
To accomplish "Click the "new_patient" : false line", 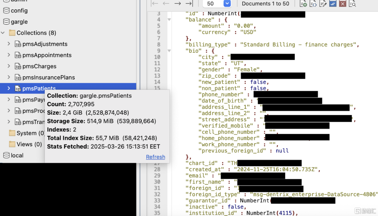I will (x=234, y=82).
